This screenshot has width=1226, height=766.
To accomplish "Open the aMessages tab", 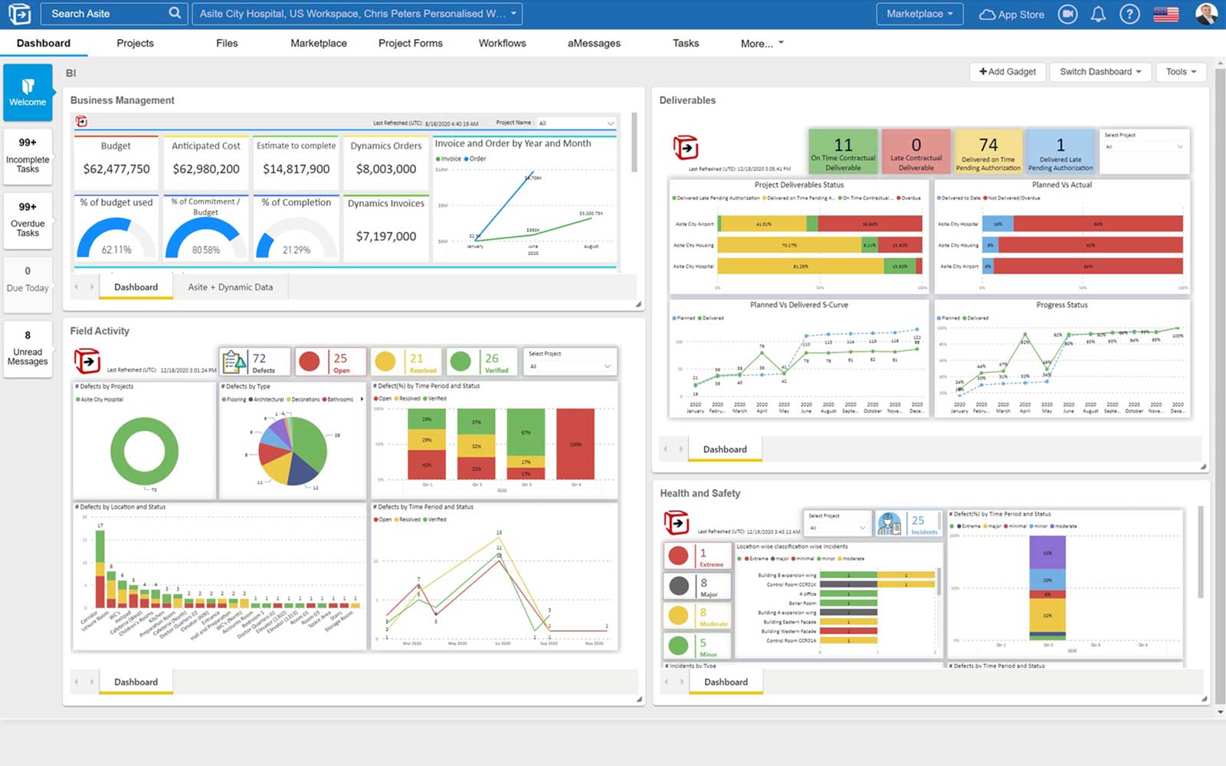I will (594, 44).
